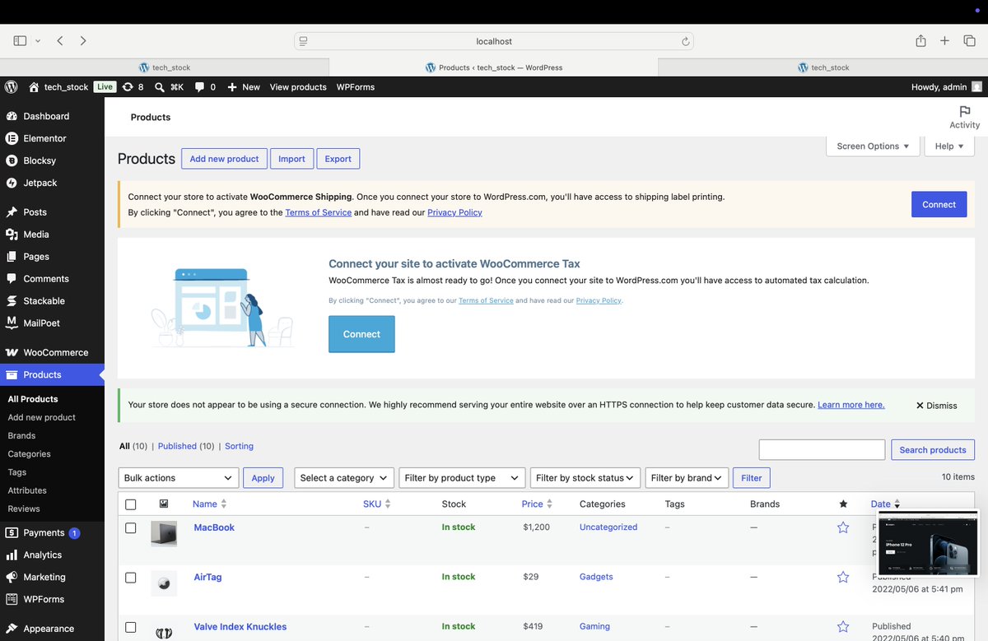Open the Filter by product type dropdown
This screenshot has width=988, height=641.
[462, 478]
